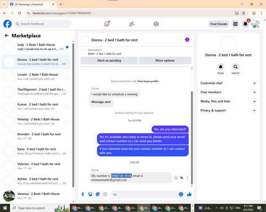Click the voice clip microphone icon

click(x=82, y=195)
